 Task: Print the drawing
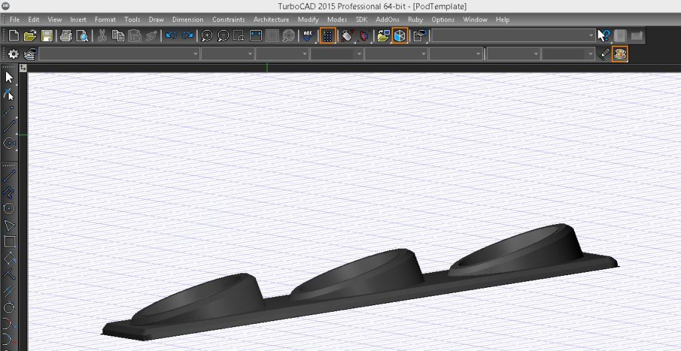tap(66, 36)
